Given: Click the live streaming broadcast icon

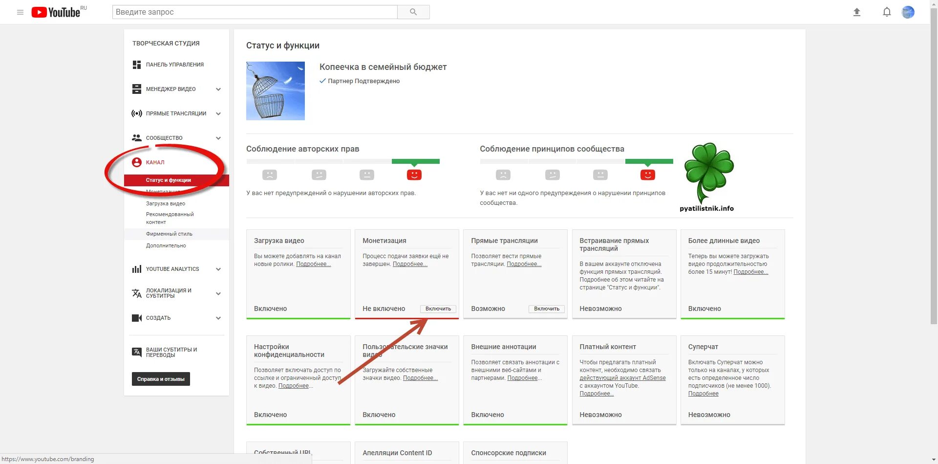Looking at the screenshot, I should [x=137, y=113].
